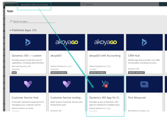Click the CRM Hub description text

click(144, 62)
